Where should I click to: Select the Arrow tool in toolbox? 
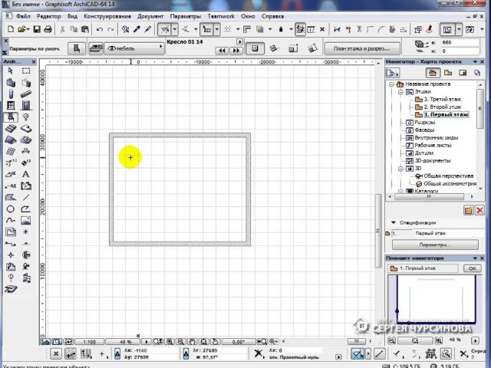coord(10,71)
